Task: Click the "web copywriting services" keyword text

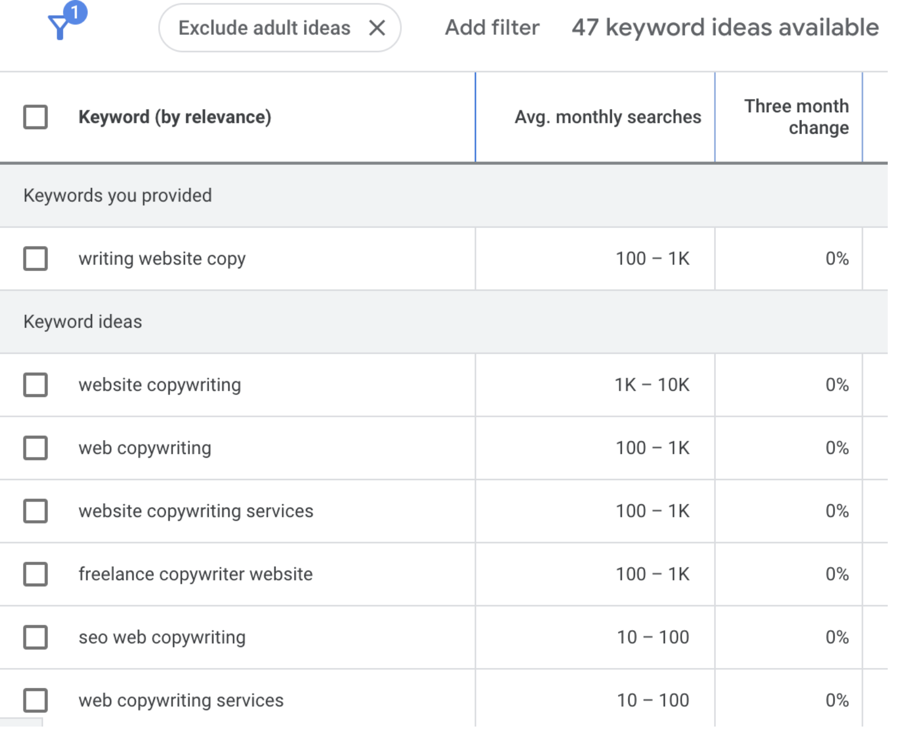Action: (x=181, y=700)
